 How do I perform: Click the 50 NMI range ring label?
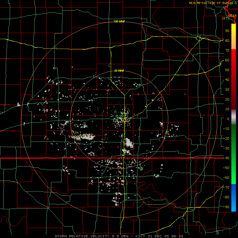tap(119, 71)
